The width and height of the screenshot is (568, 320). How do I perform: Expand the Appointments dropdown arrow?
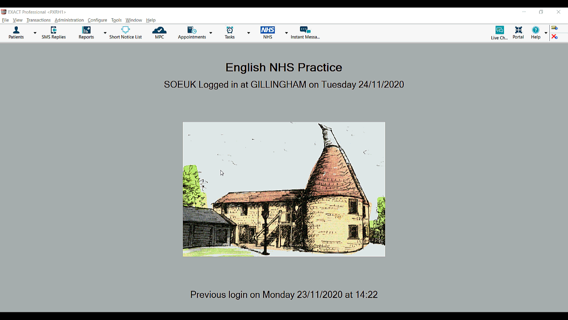coord(211,33)
